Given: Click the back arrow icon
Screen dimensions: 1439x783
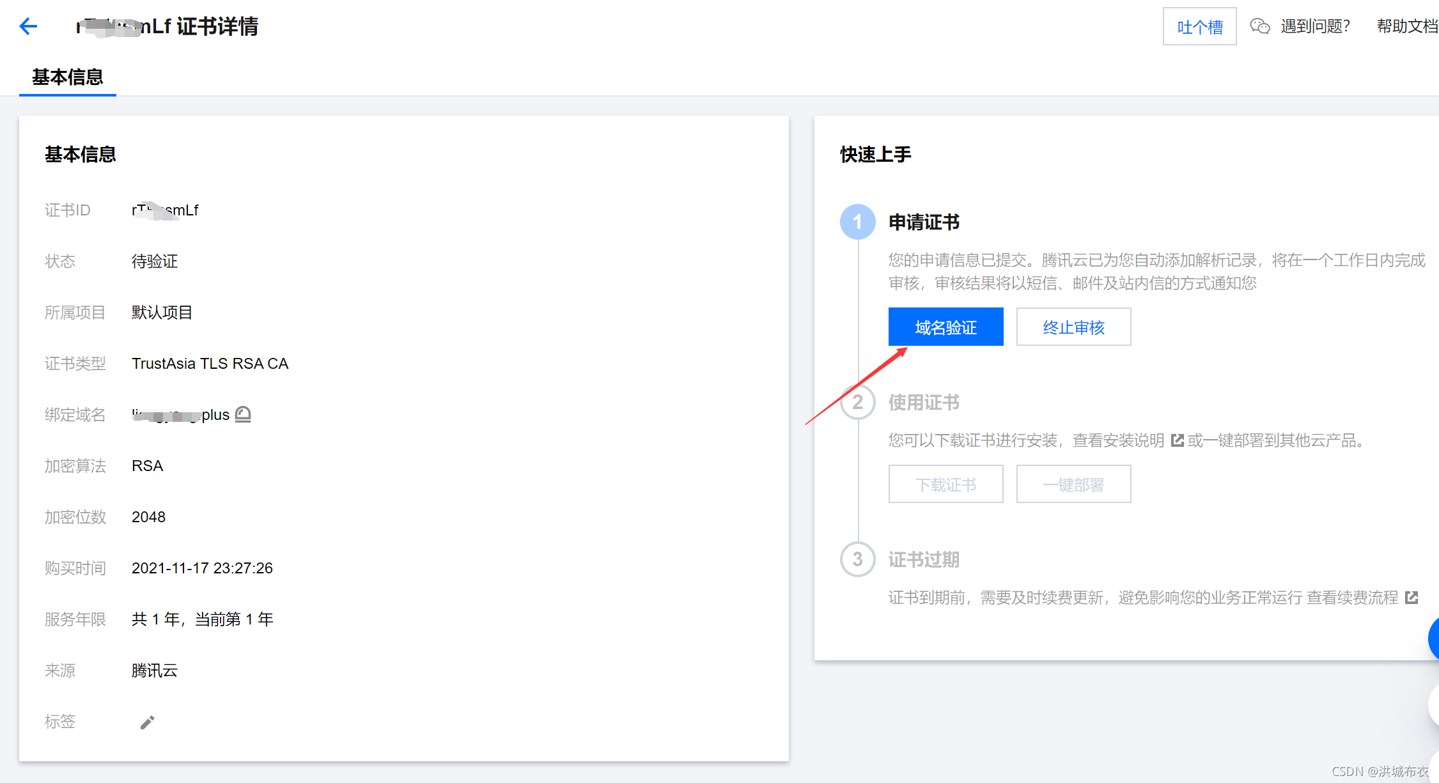Looking at the screenshot, I should 28,26.
